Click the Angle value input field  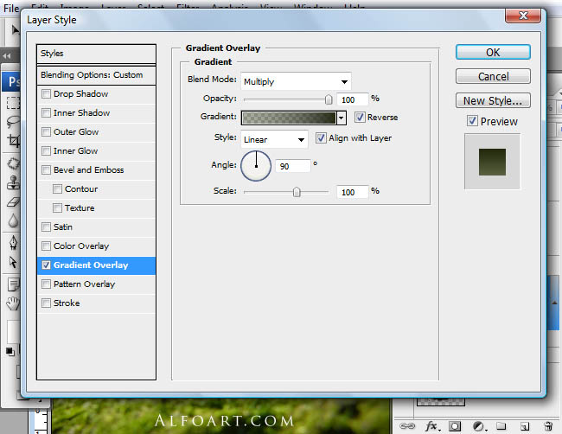click(292, 165)
